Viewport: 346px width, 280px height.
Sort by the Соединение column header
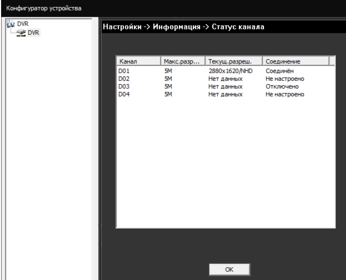pos(295,61)
